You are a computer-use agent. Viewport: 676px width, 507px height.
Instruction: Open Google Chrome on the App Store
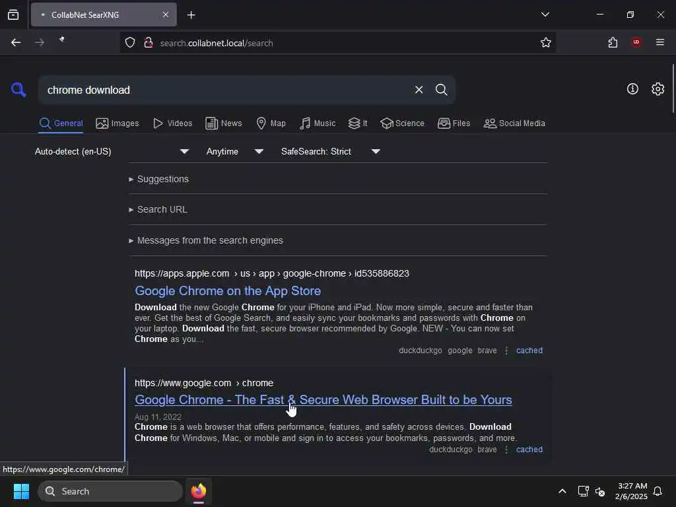pyautogui.click(x=228, y=290)
